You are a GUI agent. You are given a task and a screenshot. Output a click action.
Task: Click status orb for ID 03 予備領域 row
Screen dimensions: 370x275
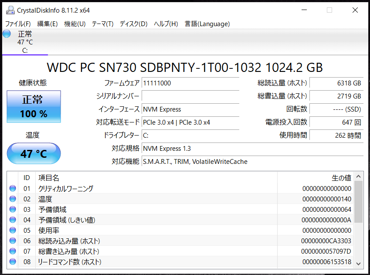(x=13, y=209)
